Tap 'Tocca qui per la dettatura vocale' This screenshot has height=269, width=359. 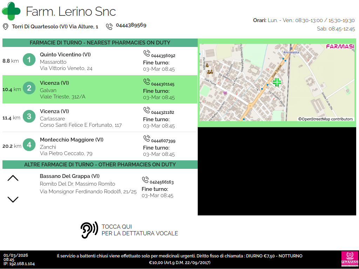point(140,230)
